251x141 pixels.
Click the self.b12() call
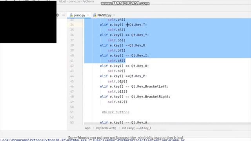(x=118, y=102)
